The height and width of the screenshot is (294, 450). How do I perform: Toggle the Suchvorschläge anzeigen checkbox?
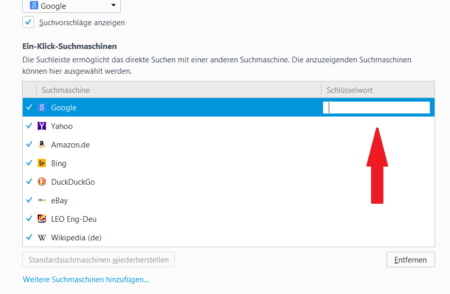click(28, 22)
